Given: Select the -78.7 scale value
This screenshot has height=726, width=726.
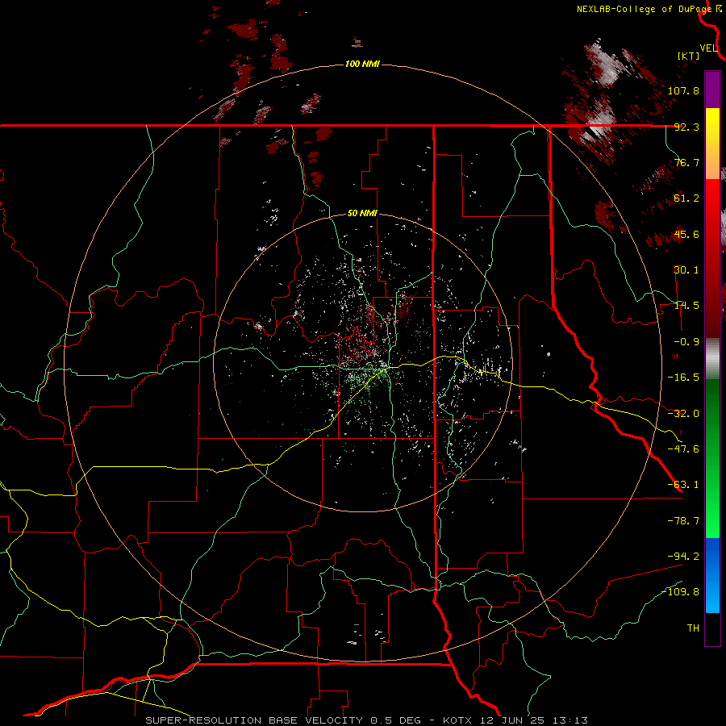Looking at the screenshot, I should (x=683, y=521).
